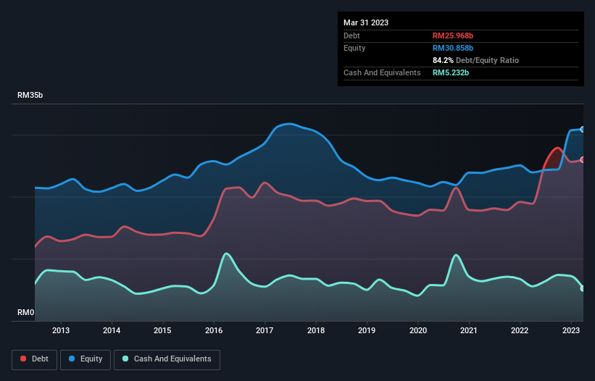Click the Debt label in tooltip
This screenshot has height=381, width=595.
(351, 35)
